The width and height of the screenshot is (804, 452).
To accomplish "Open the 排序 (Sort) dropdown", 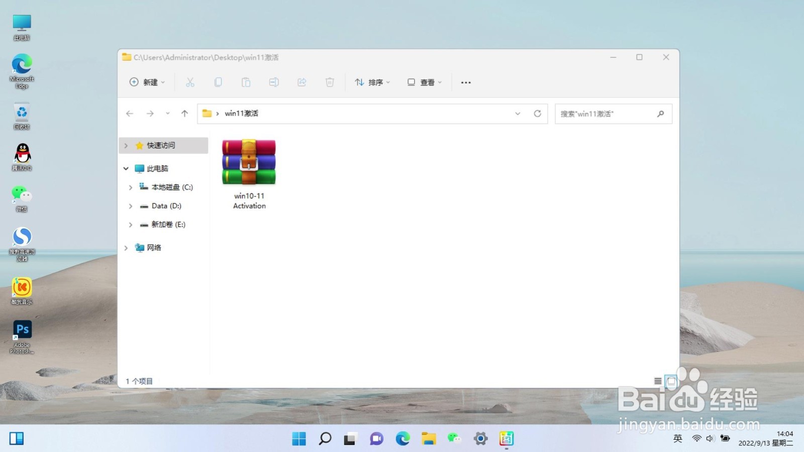I will pyautogui.click(x=372, y=82).
